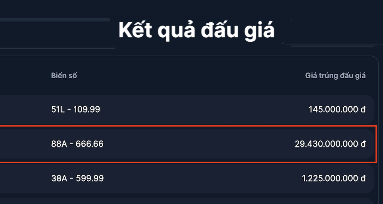Click the red-outlined highlighted result row

pos(187,144)
